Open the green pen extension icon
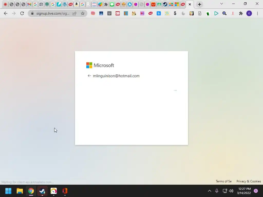Viewport: 263px width, 197px height. [x=208, y=13]
